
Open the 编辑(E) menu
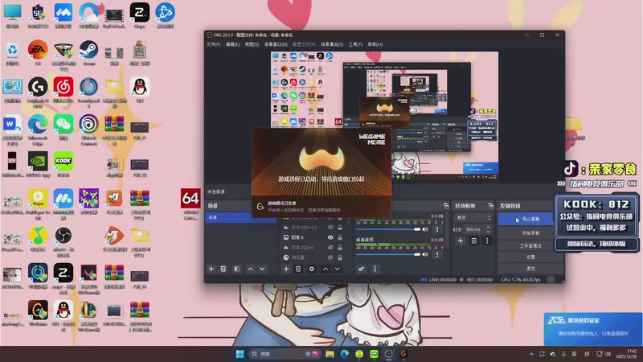[x=232, y=44]
